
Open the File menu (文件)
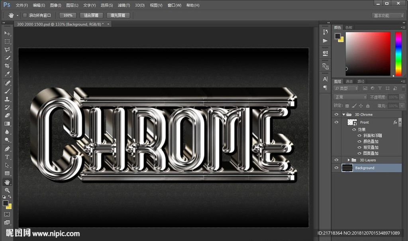pos(22,5)
